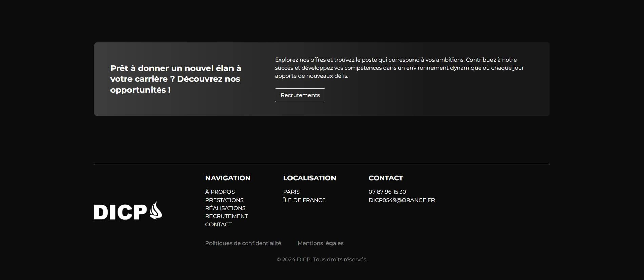Click the DICP0549@ORANGE.FR email address
The height and width of the screenshot is (280, 644).
[x=401, y=200]
